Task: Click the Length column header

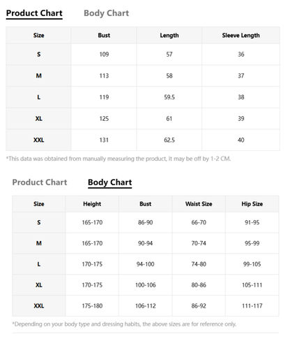Action: (x=169, y=36)
